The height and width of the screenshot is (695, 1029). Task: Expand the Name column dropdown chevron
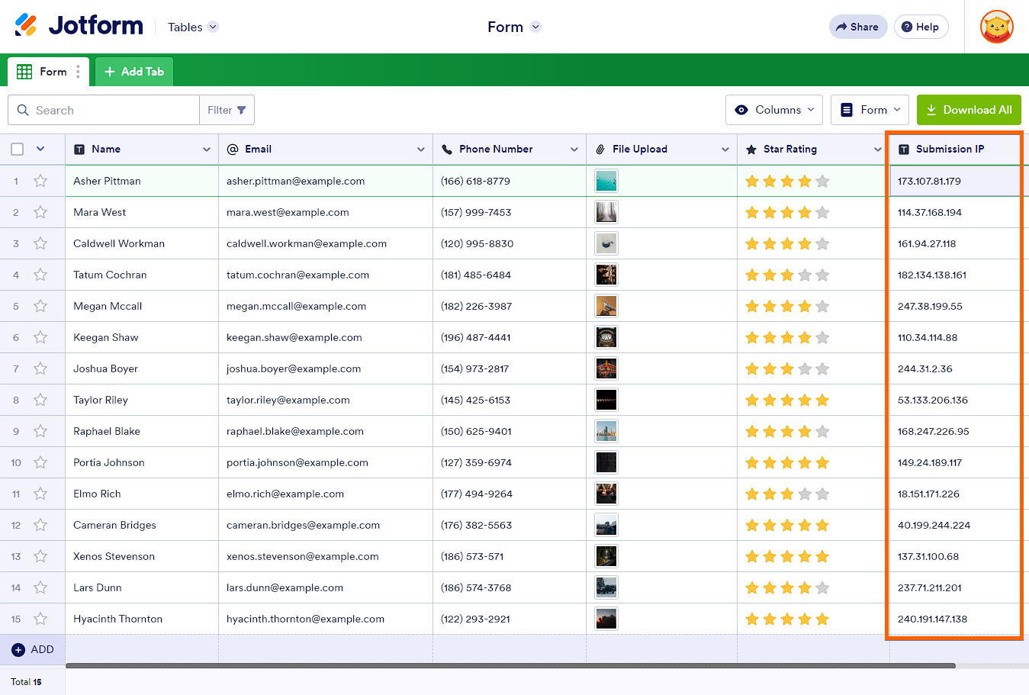tap(206, 149)
